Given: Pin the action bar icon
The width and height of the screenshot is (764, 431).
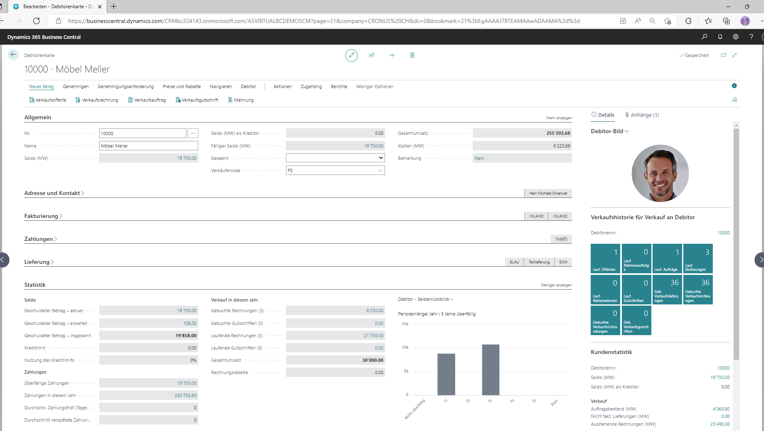Looking at the screenshot, I should pyautogui.click(x=734, y=100).
